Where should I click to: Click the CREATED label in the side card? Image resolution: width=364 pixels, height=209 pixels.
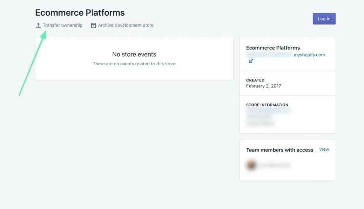coord(255,80)
